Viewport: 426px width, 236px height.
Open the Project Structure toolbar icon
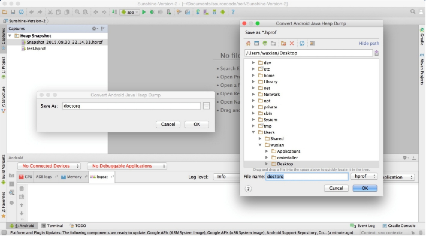click(x=188, y=12)
